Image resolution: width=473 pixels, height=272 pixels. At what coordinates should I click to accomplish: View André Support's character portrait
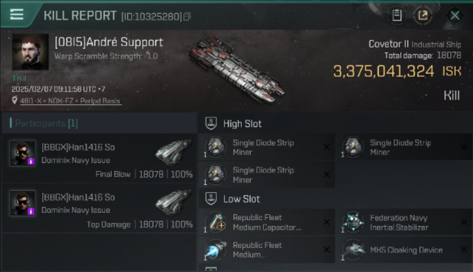[x=30, y=52]
